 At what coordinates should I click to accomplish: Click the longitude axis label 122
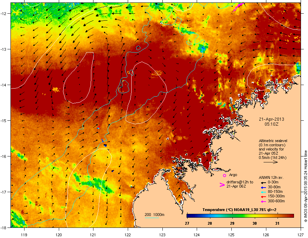coord(128,234)
